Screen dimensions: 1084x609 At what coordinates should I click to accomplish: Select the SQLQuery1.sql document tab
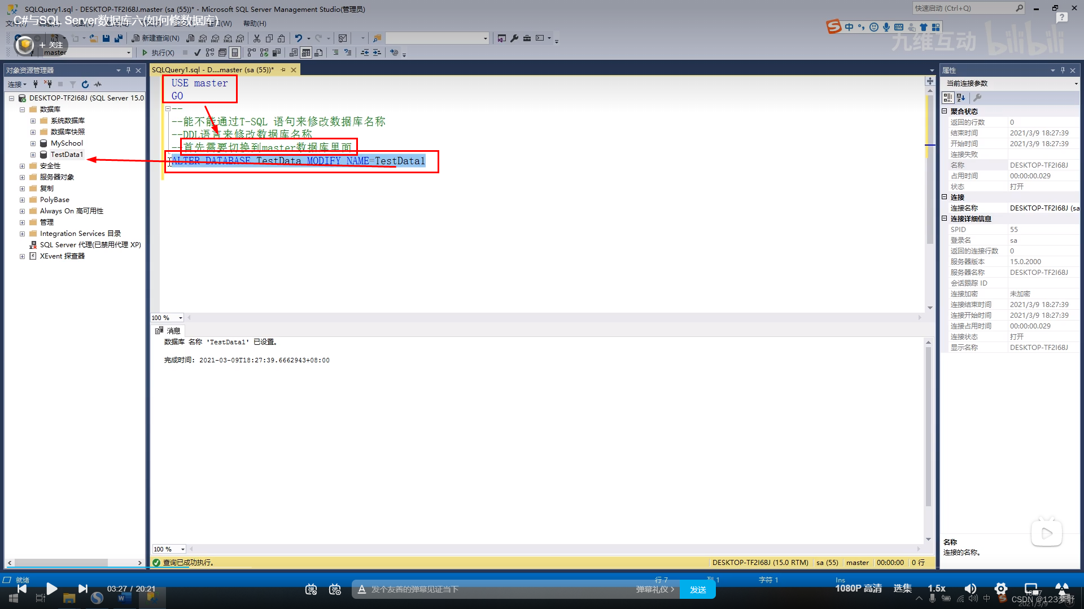(x=212, y=70)
